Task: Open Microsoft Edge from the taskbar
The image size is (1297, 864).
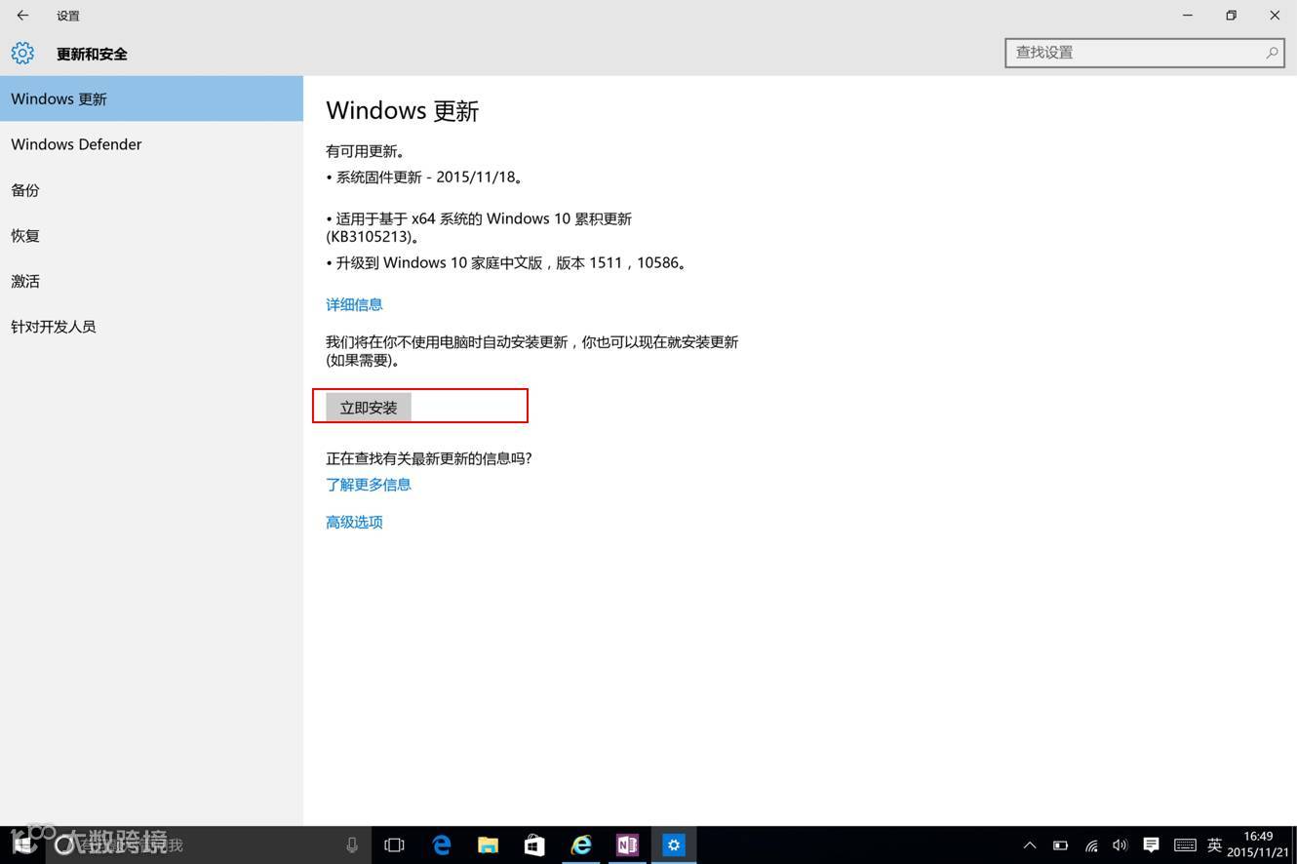Action: click(441, 844)
